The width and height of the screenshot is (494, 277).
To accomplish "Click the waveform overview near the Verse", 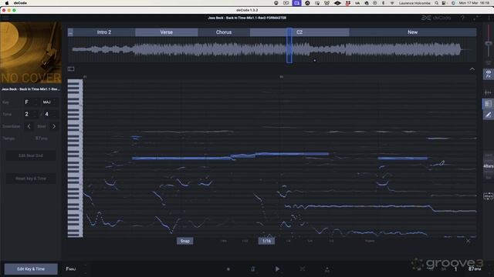I will (167, 49).
